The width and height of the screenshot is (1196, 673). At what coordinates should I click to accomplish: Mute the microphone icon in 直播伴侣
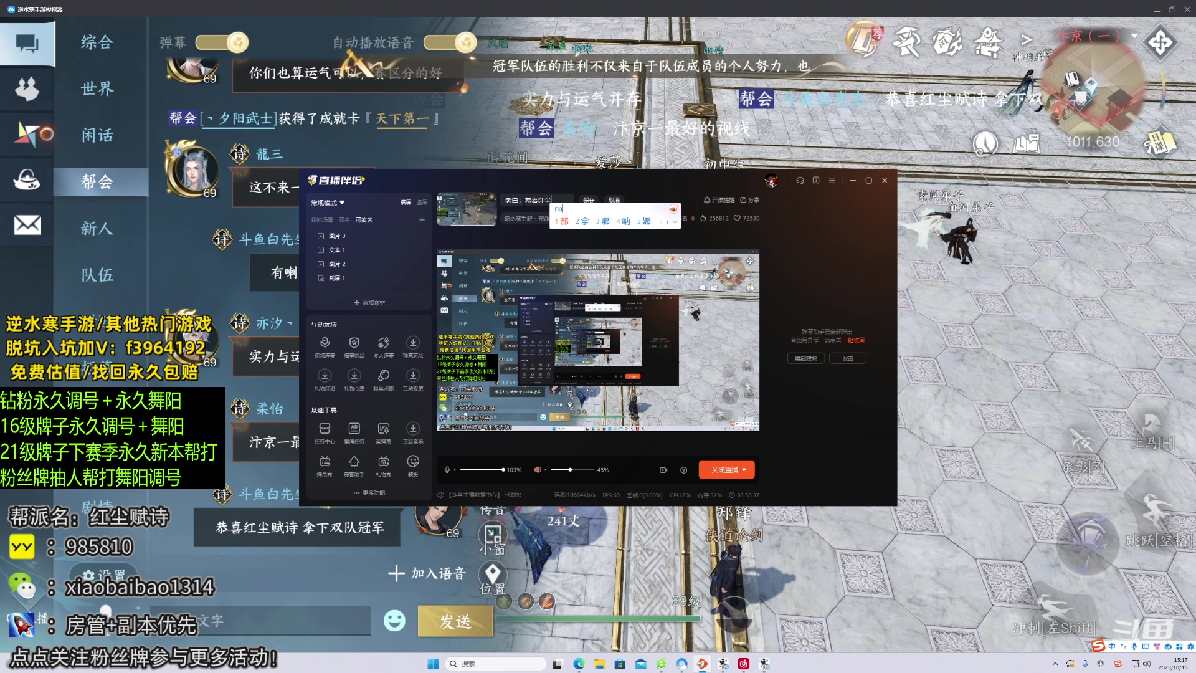tap(447, 470)
